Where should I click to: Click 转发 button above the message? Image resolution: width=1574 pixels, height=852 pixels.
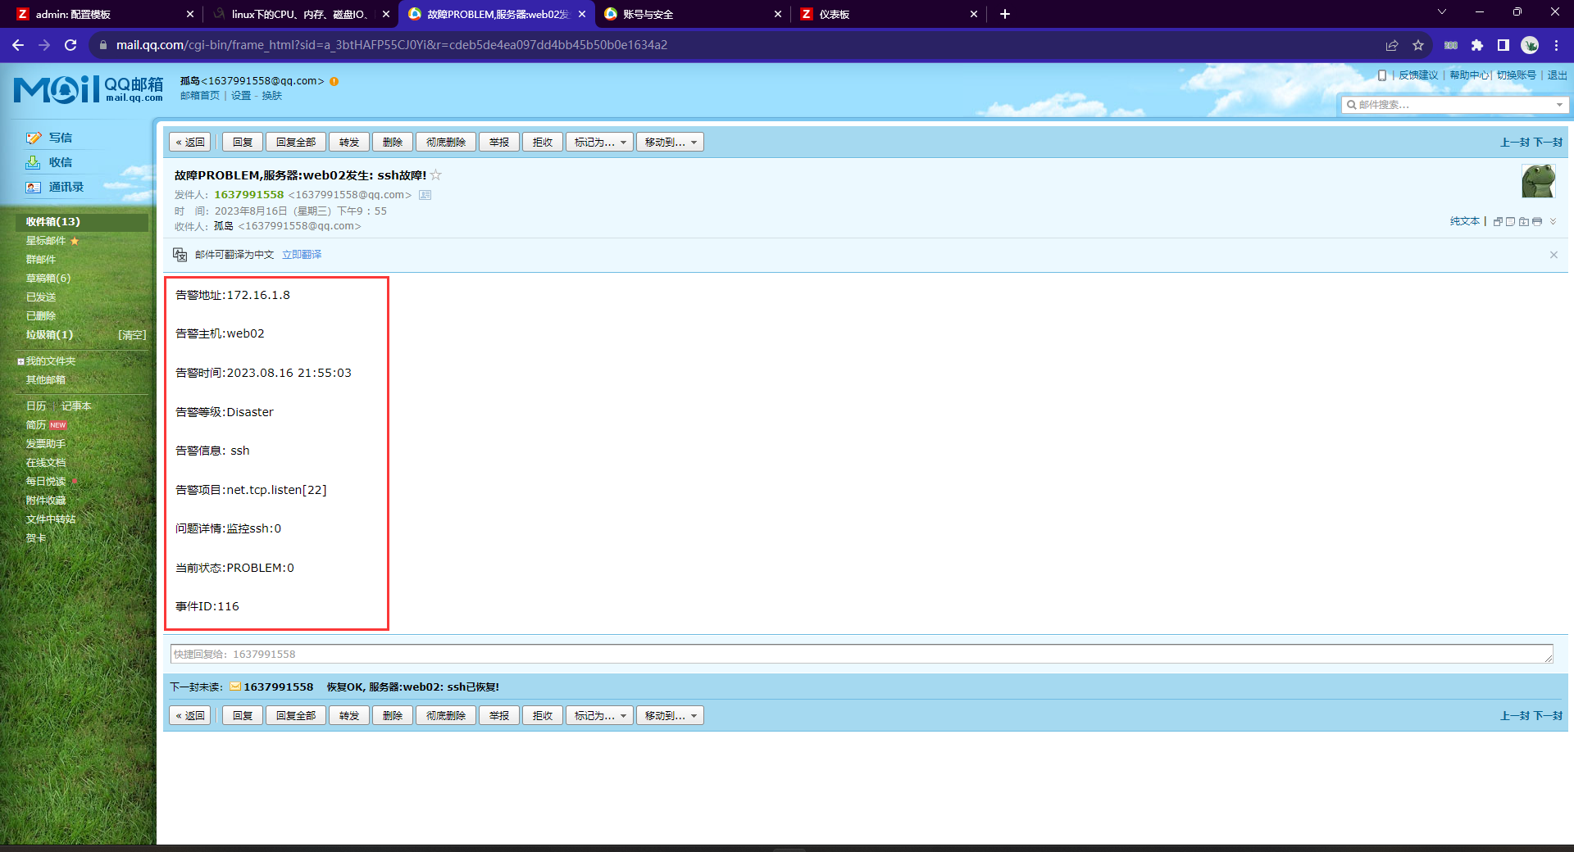[x=349, y=142]
